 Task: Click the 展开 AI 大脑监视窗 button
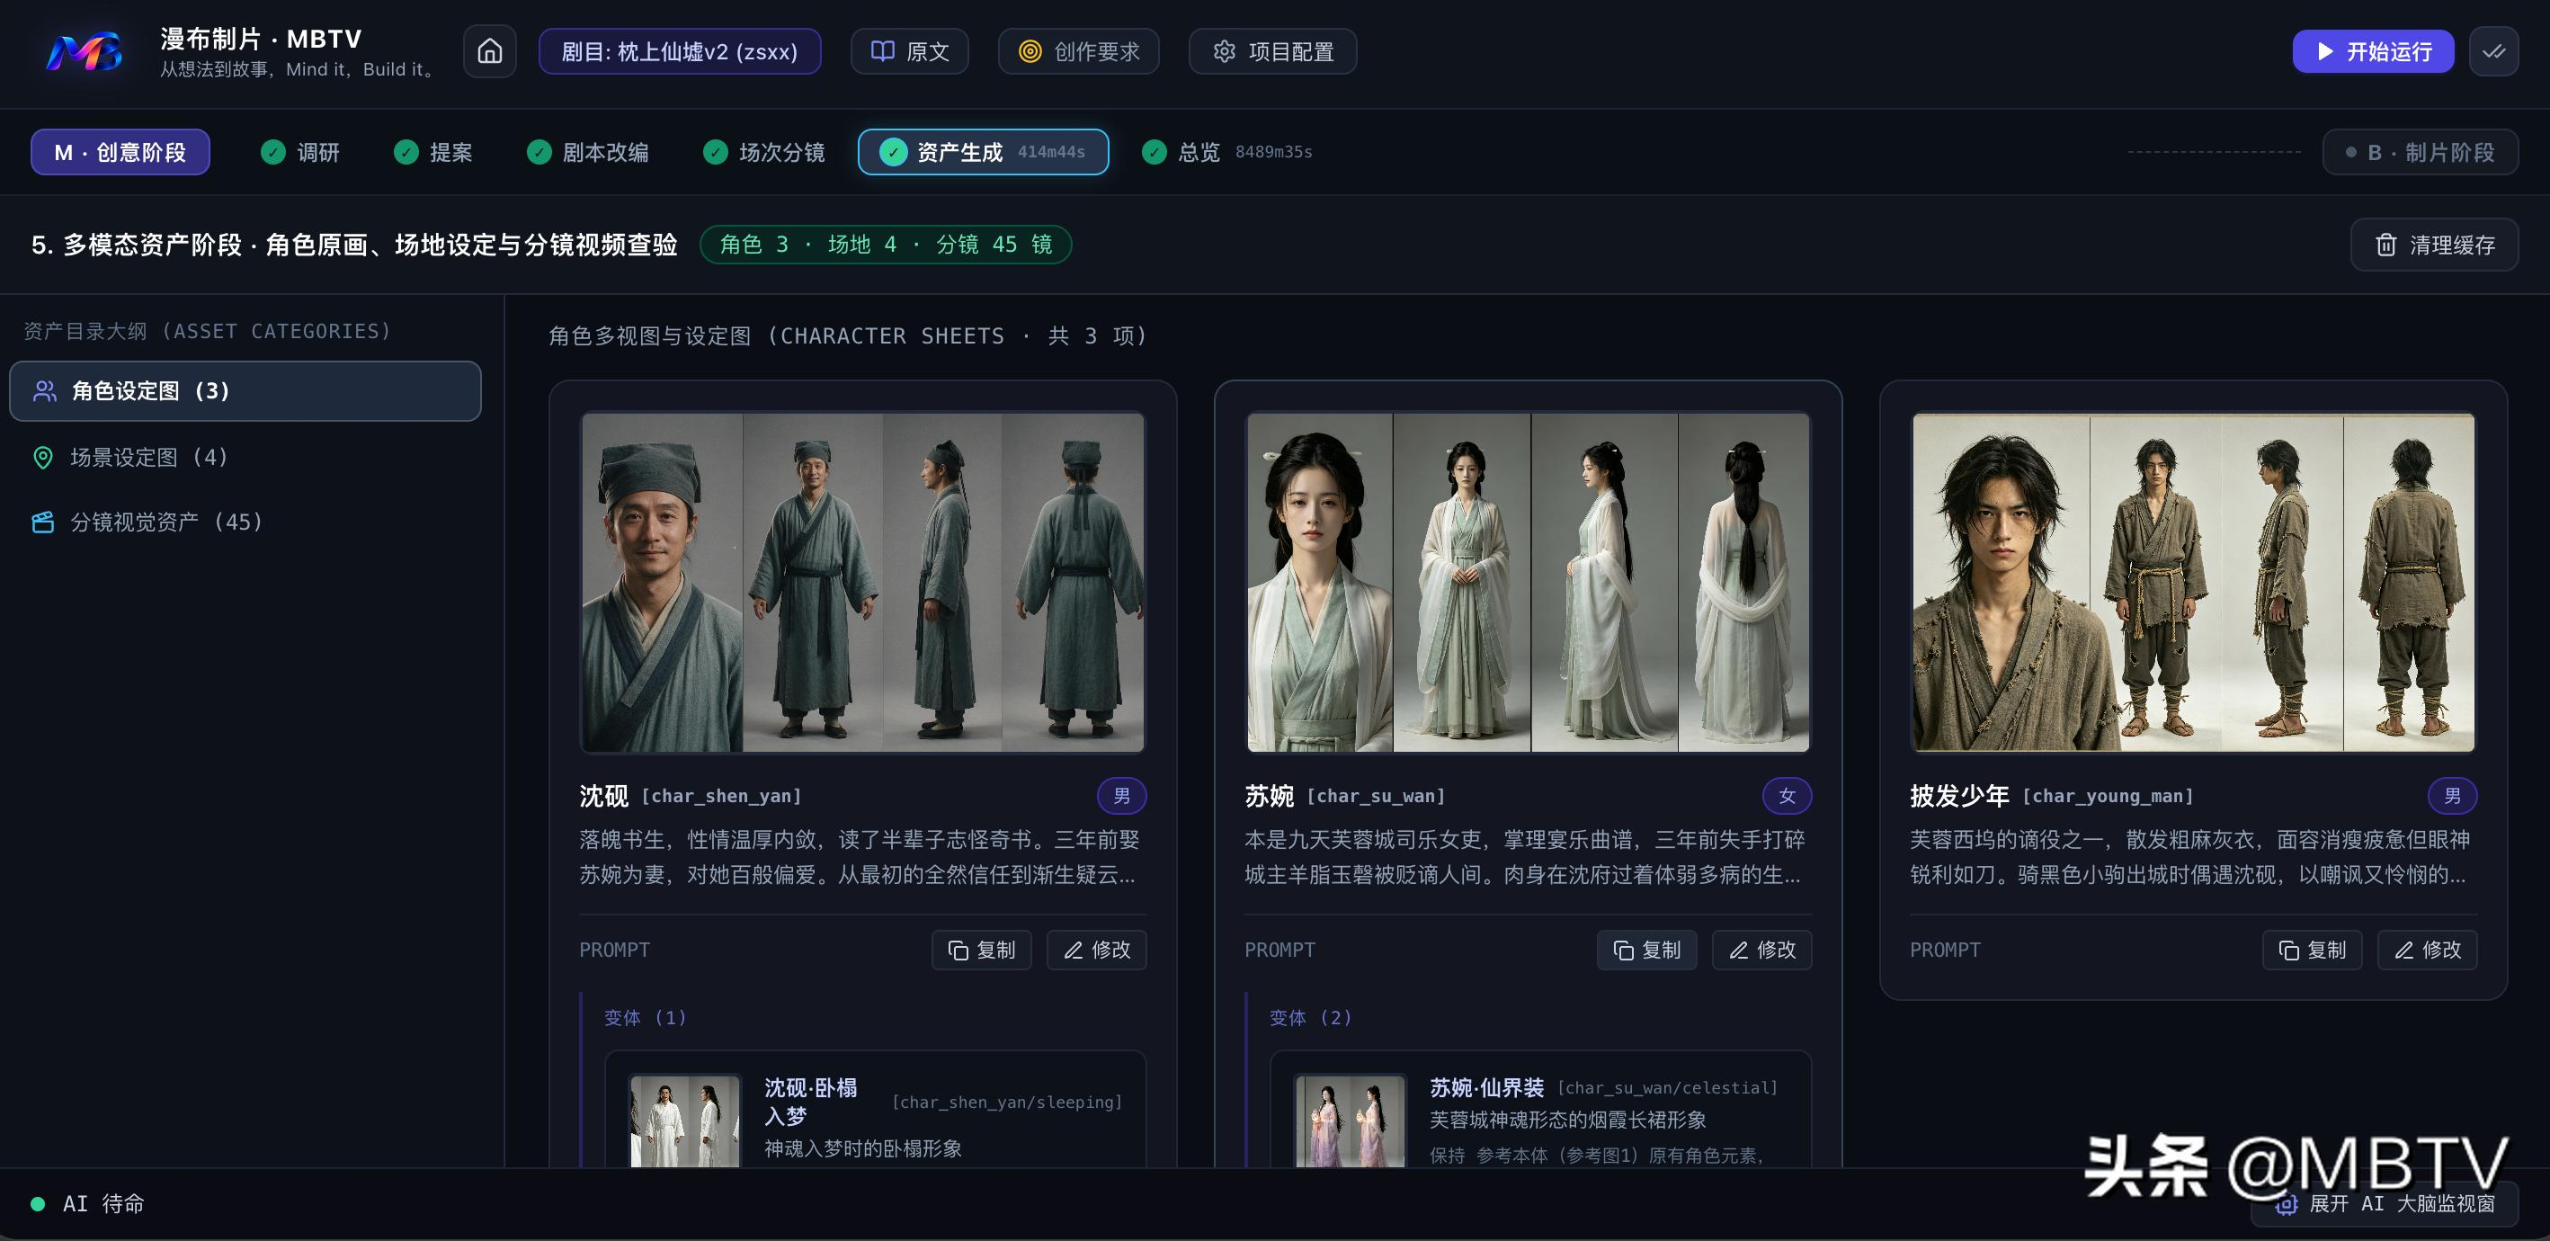tap(2385, 1203)
